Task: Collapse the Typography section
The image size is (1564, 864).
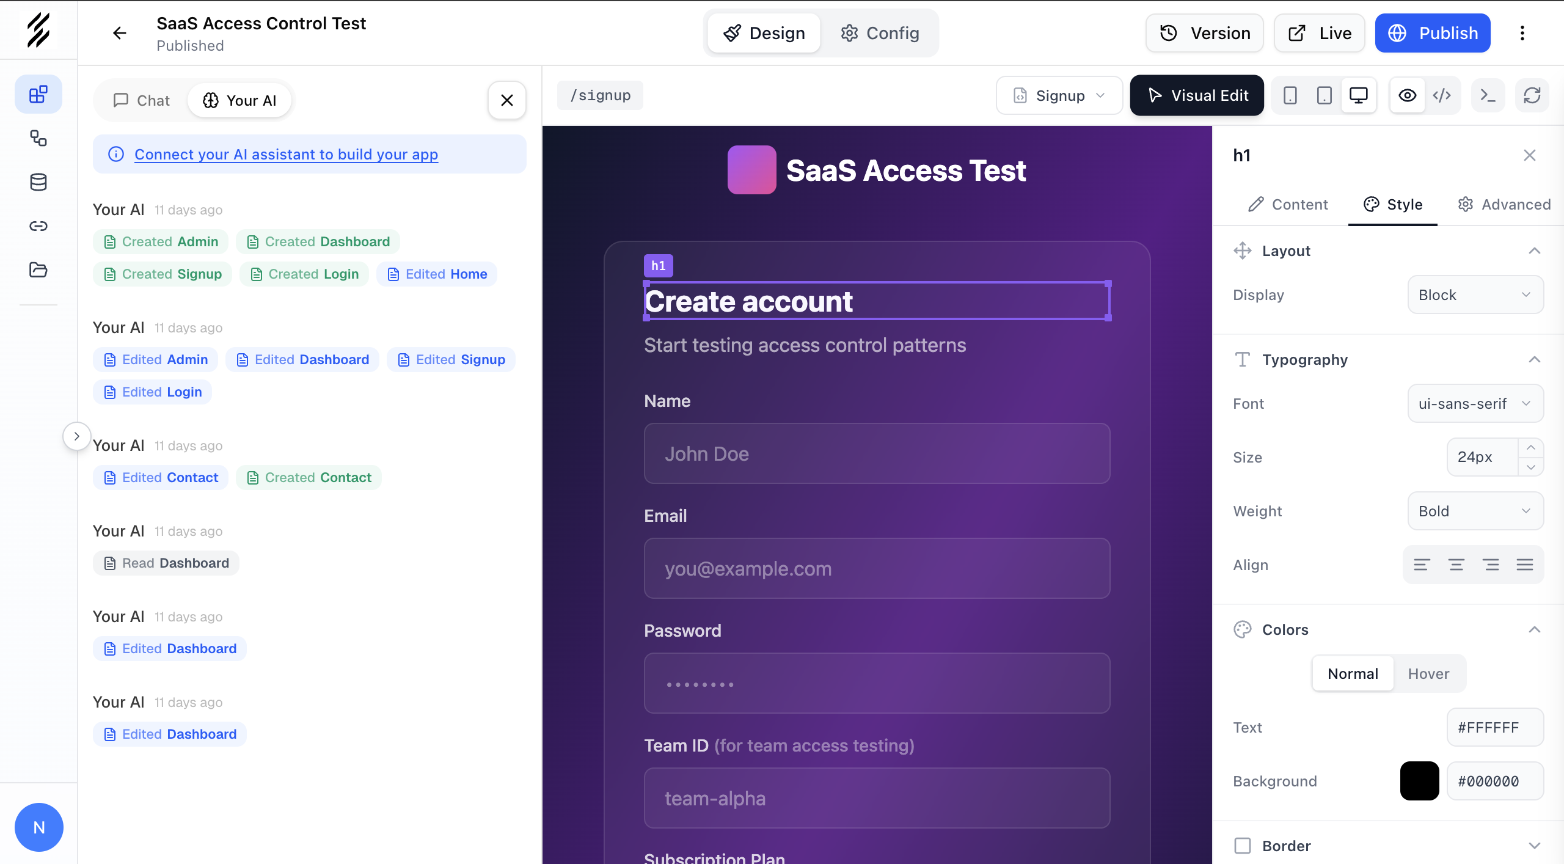Action: pos(1534,359)
